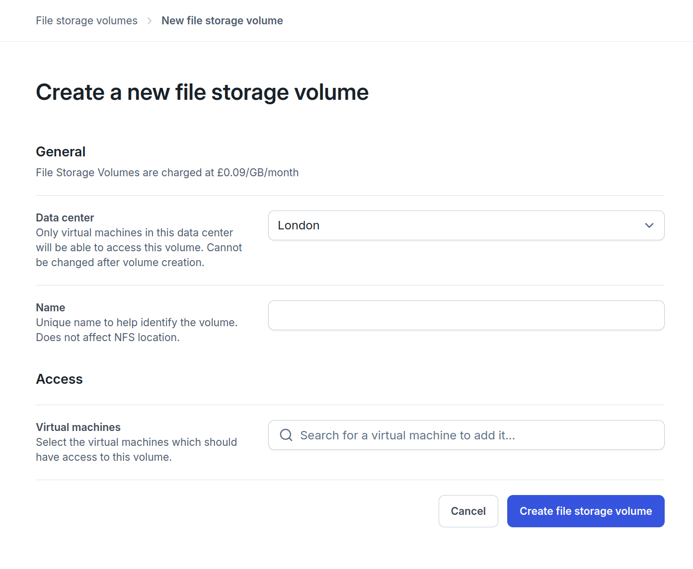This screenshot has height=569, width=693.
Task: Open the Data center dropdown showing London
Action: pyautogui.click(x=466, y=225)
